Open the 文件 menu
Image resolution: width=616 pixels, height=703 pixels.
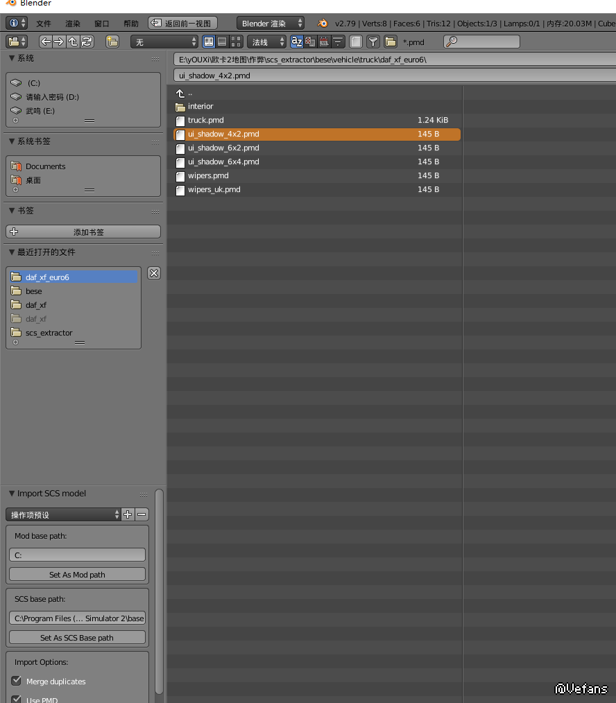pos(43,24)
